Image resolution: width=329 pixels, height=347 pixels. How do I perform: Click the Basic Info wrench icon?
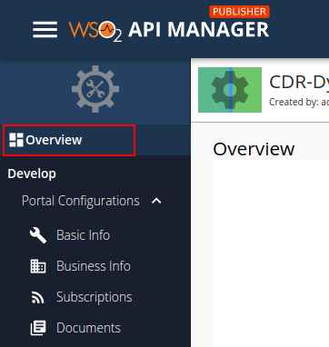click(x=38, y=235)
